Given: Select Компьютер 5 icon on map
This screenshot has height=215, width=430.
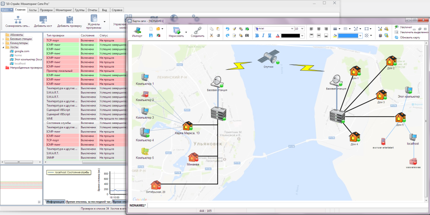Looking at the screenshot, I should (145, 152).
